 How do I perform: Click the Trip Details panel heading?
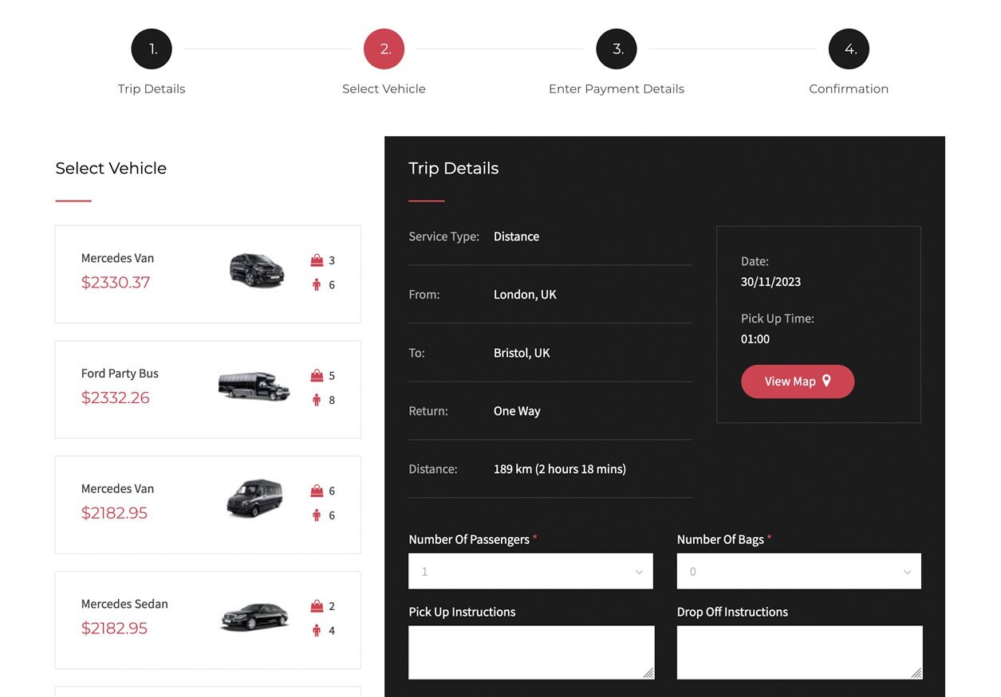click(454, 168)
